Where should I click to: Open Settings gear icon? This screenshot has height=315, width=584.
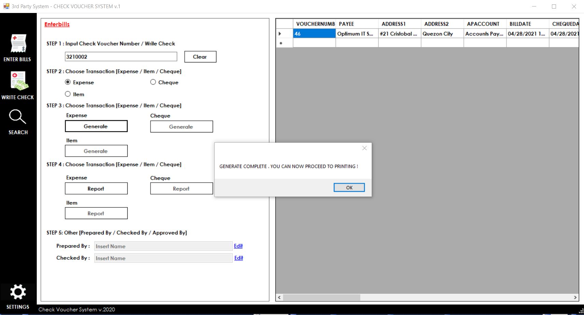point(18,292)
